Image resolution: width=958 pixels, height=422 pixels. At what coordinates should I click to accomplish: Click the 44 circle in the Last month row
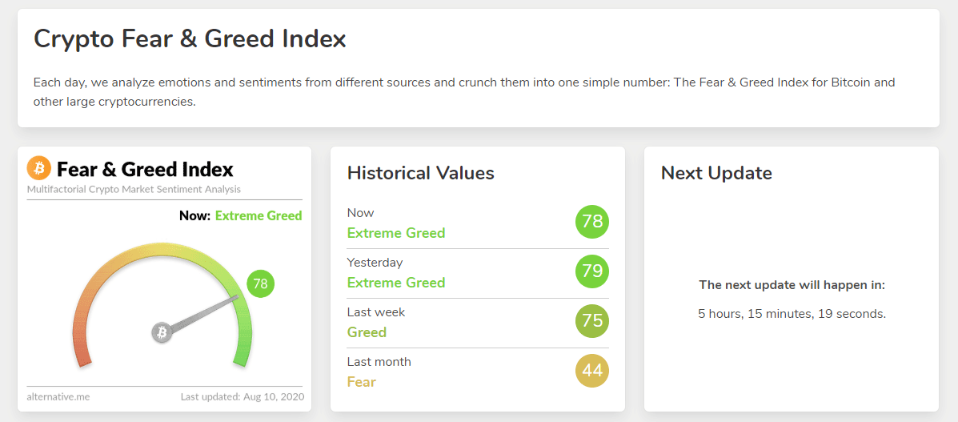[592, 371]
